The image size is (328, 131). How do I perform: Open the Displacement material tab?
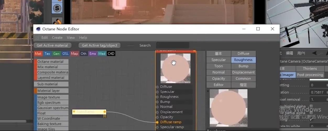[x=243, y=72]
